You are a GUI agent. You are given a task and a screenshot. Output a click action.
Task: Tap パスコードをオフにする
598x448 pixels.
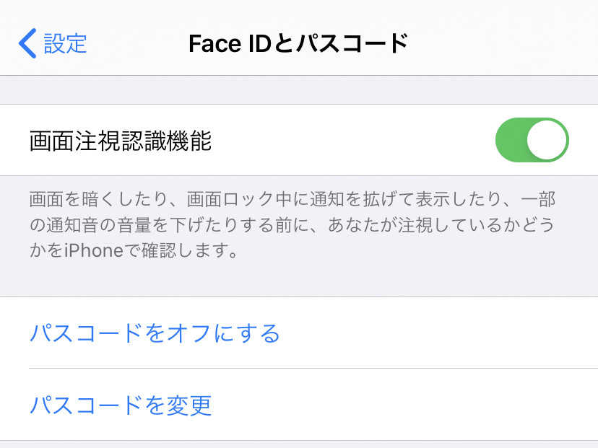[x=155, y=333]
